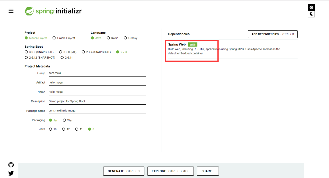Click the Project Metadata heading
The image size is (329, 178).
pos(37,66)
